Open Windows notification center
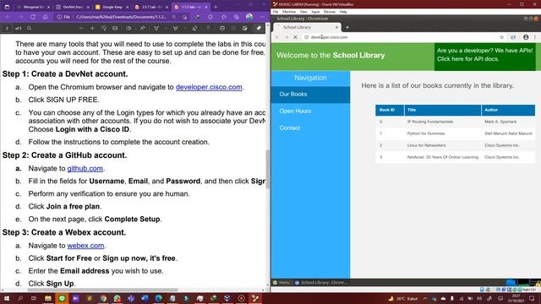541x304 pixels. coord(532,298)
